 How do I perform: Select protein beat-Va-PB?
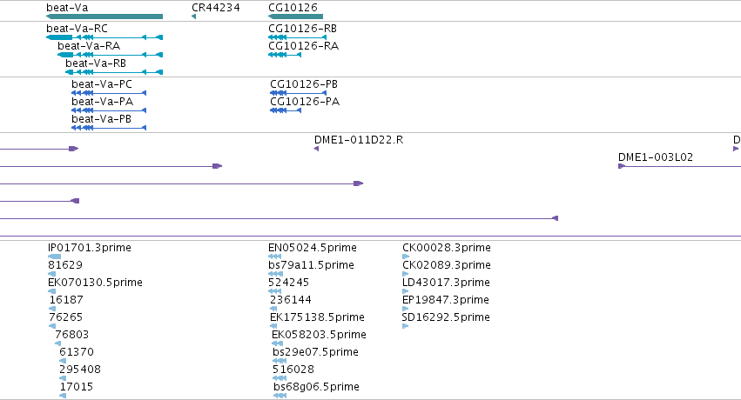point(109,128)
